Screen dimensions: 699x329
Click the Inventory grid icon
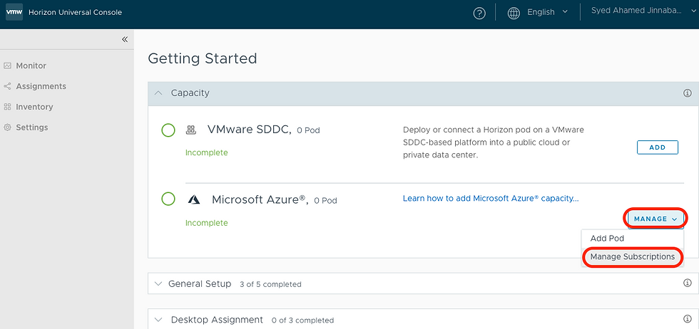(x=7, y=107)
